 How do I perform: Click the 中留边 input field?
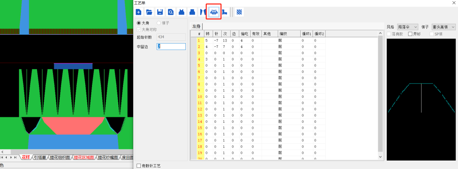click(x=171, y=47)
